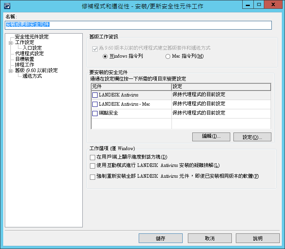285x249 pixels.
Task: Click the 編輯(I)... button
Action: point(211,137)
